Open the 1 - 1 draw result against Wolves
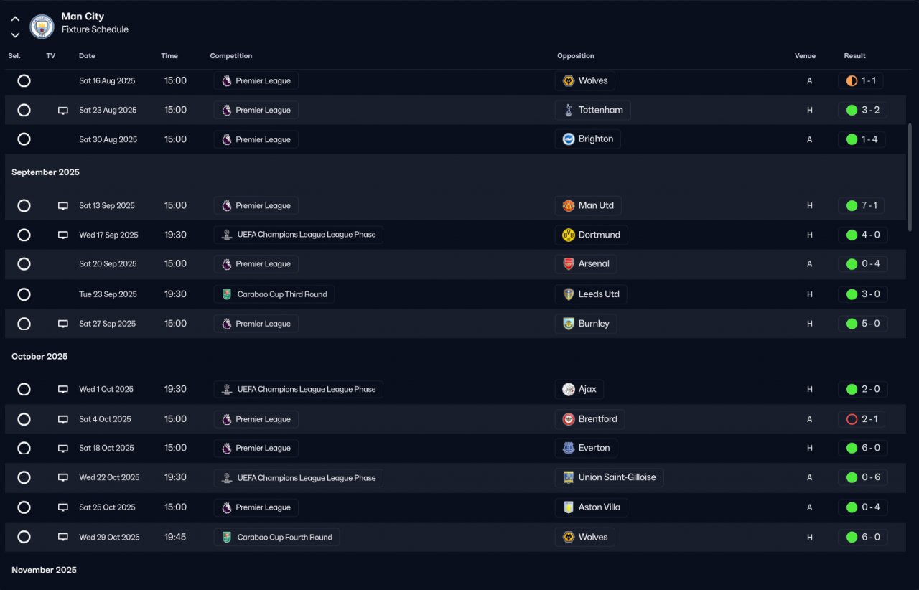The height and width of the screenshot is (590, 919). tap(861, 81)
